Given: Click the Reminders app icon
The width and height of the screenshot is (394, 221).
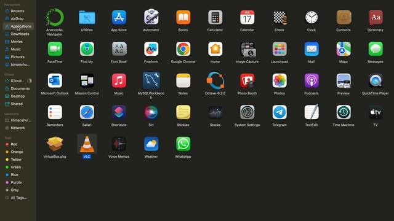Looking at the screenshot, I should pyautogui.click(x=55, y=112).
